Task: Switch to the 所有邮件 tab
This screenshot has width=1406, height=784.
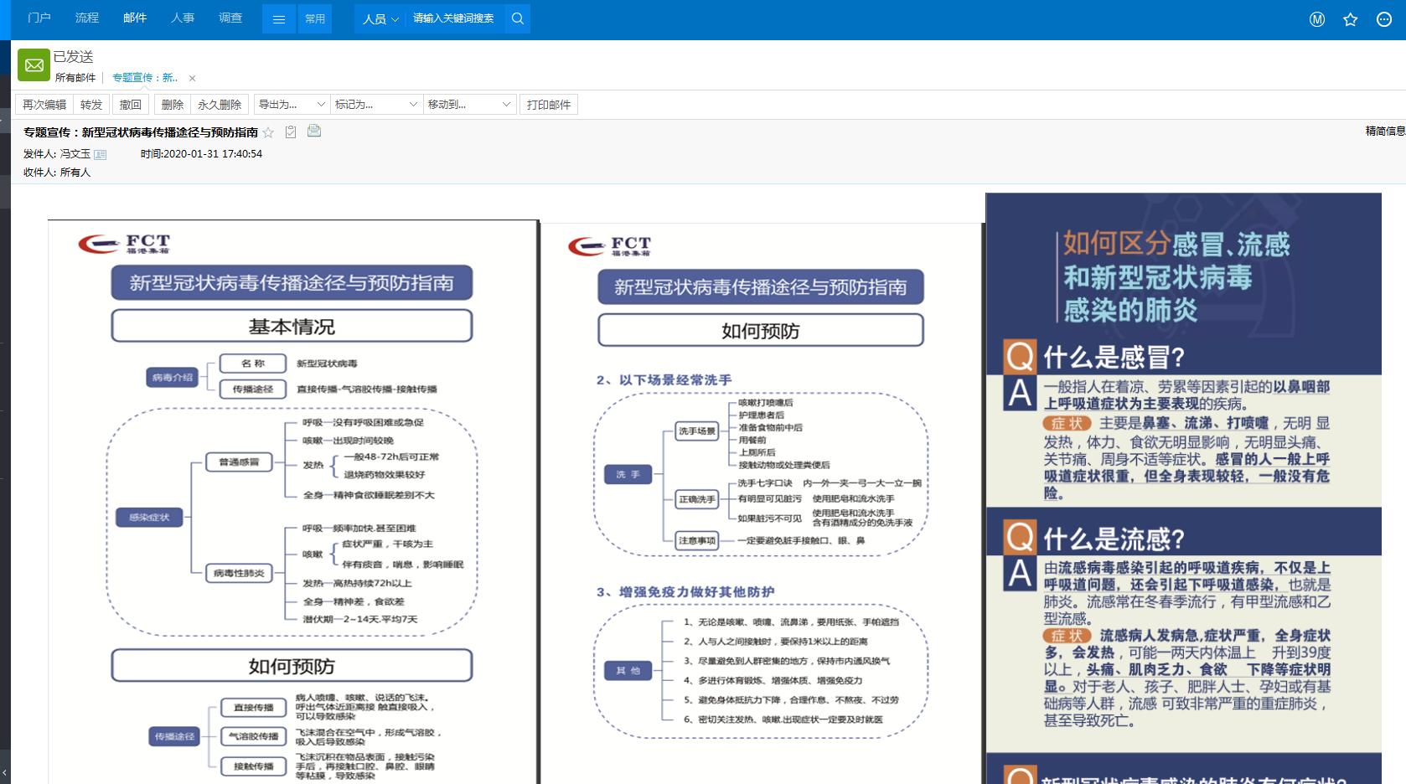Action: point(75,78)
